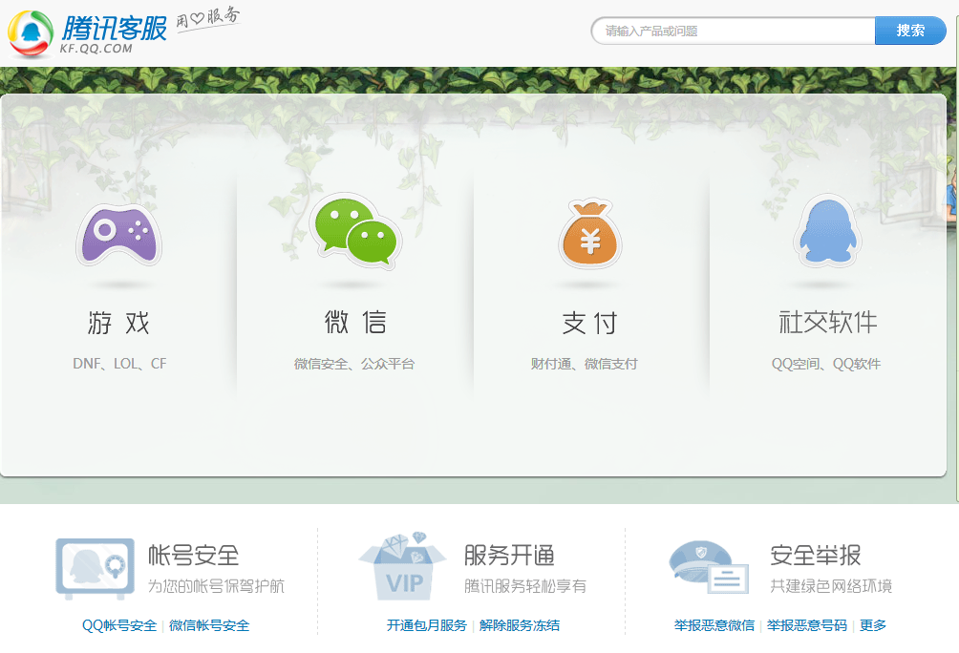
Task: Click the Tencent penguin logo icon
Action: (x=30, y=33)
